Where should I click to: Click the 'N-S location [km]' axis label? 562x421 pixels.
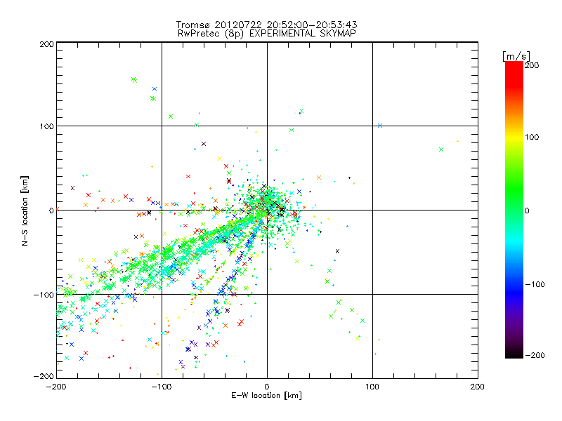pyautogui.click(x=25, y=211)
